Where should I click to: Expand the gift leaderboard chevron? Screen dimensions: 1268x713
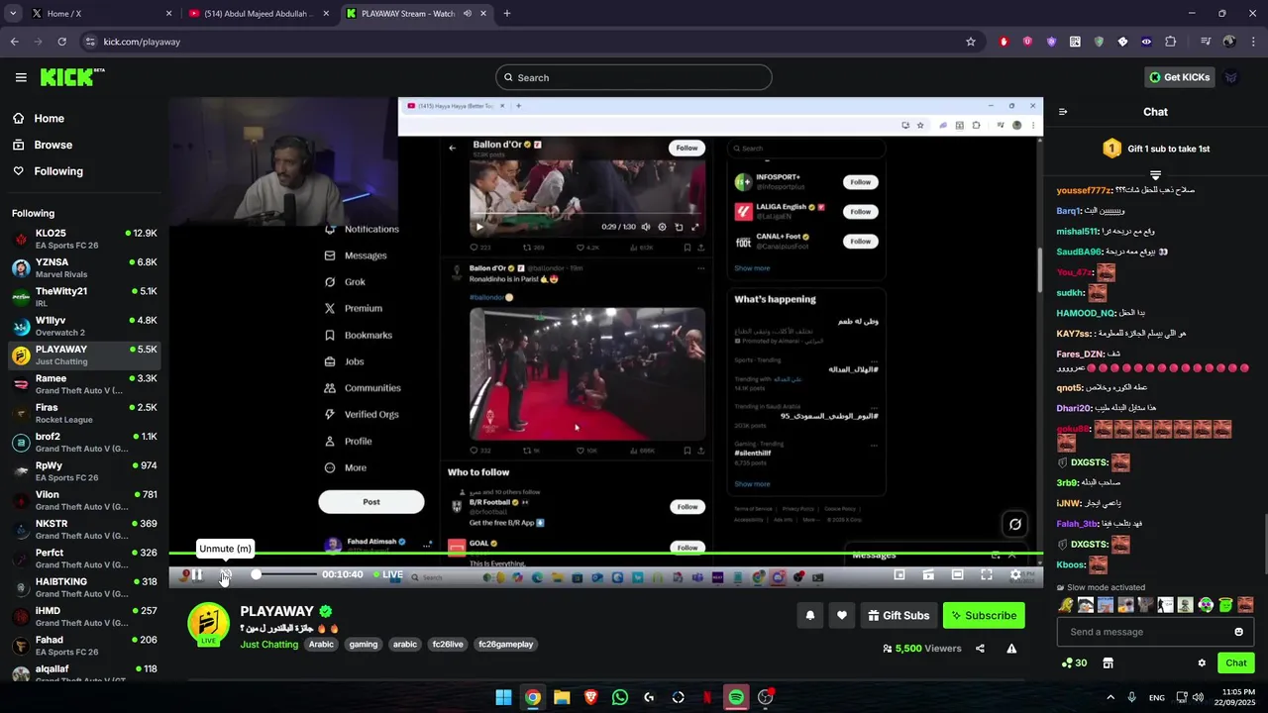1155,174
